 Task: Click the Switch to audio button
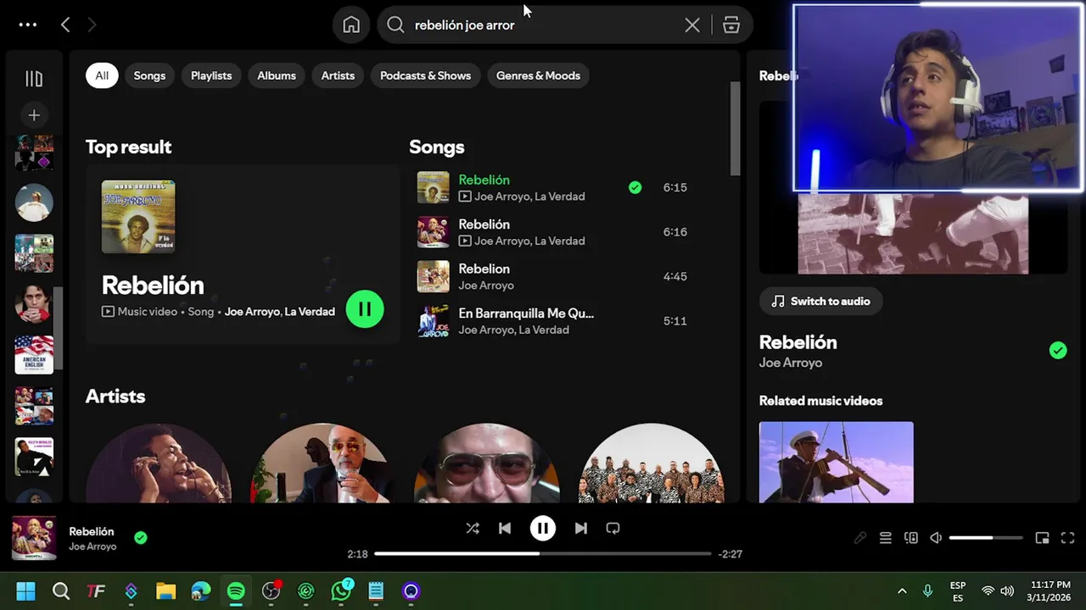[x=820, y=301]
